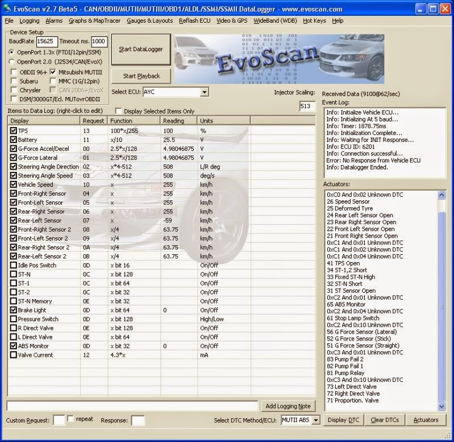Image resolution: width=454 pixels, height=442 pixels.
Task: Uncheck the TPS data log item
Action: pyautogui.click(x=13, y=131)
